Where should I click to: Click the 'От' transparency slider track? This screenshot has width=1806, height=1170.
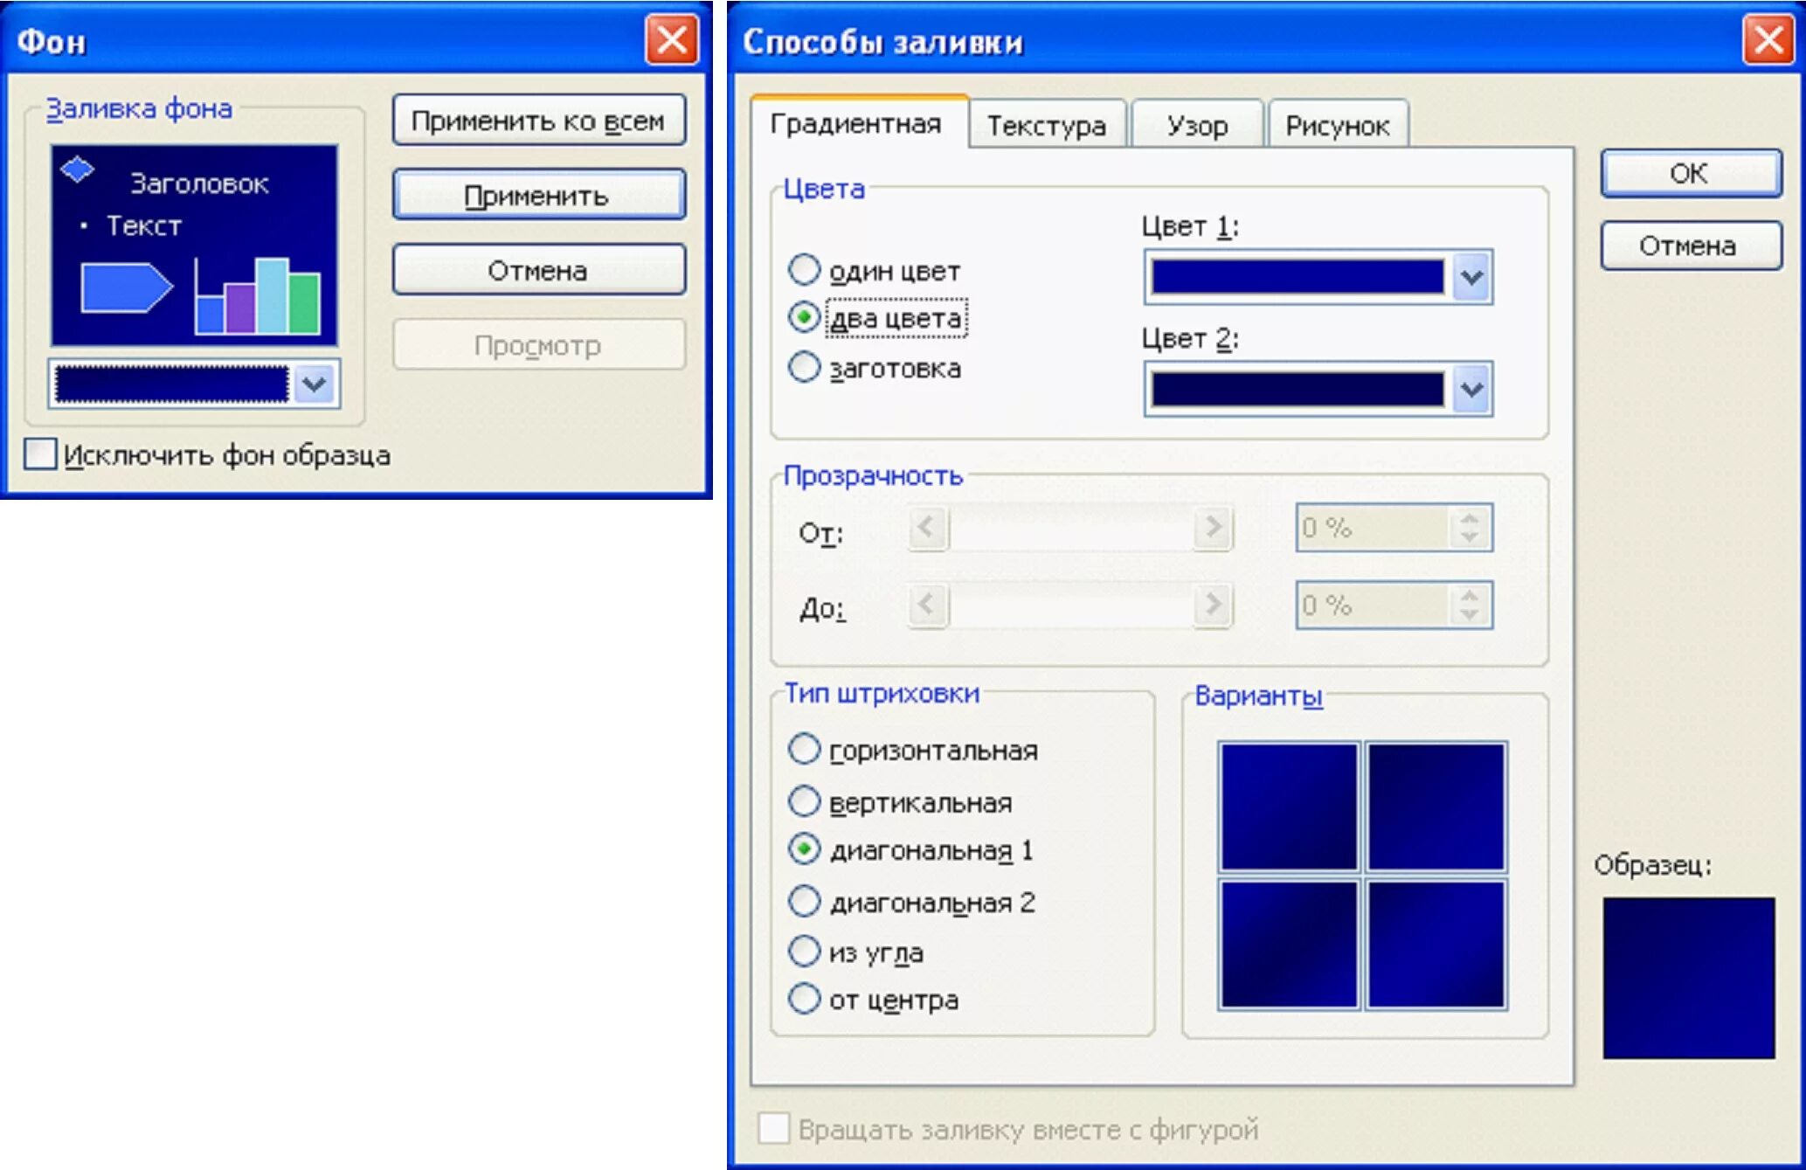(1070, 527)
